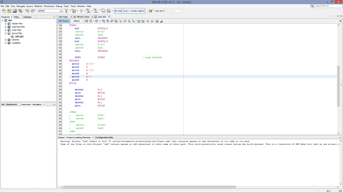The width and height of the screenshot is (343, 193).
Task: Click the Open Project toolbar icon
Action: (15, 11)
